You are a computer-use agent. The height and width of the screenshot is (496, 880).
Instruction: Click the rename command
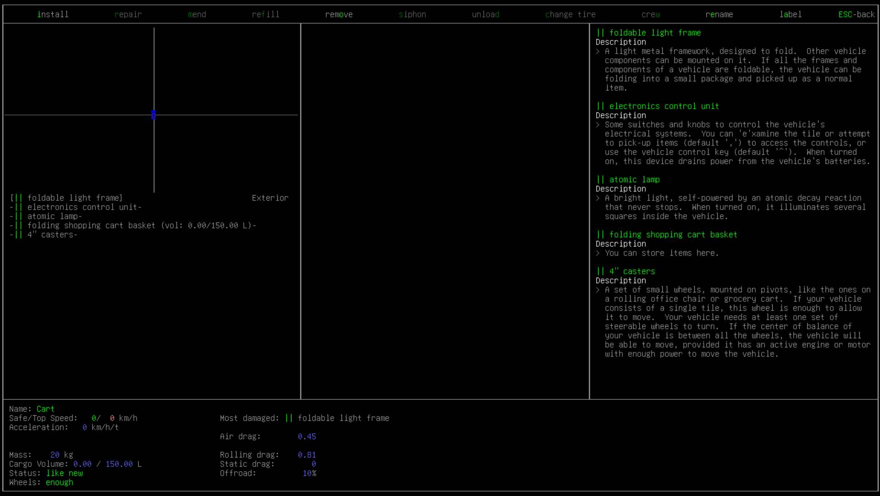[719, 14]
